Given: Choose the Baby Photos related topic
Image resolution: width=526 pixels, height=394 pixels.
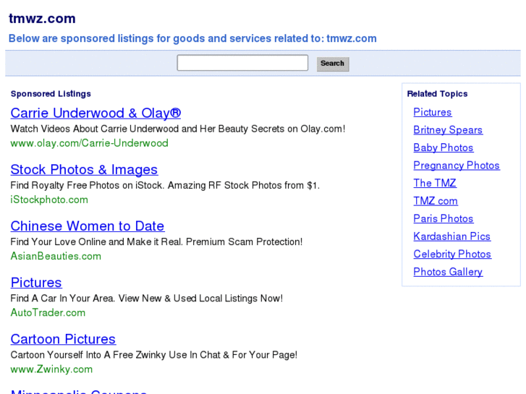Looking at the screenshot, I should tap(443, 147).
